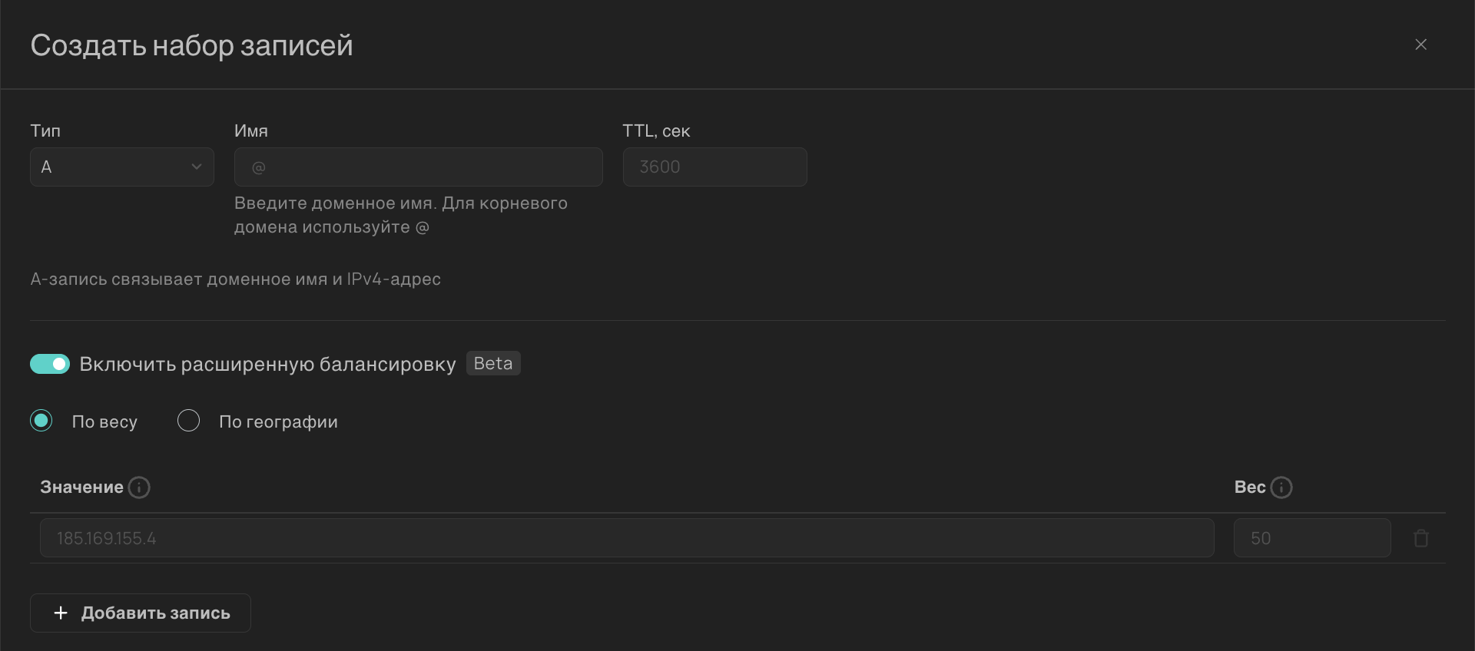Screen dimensions: 1475x651
Task: Show the info tooltip next to "Значение"
Action: (x=139, y=487)
